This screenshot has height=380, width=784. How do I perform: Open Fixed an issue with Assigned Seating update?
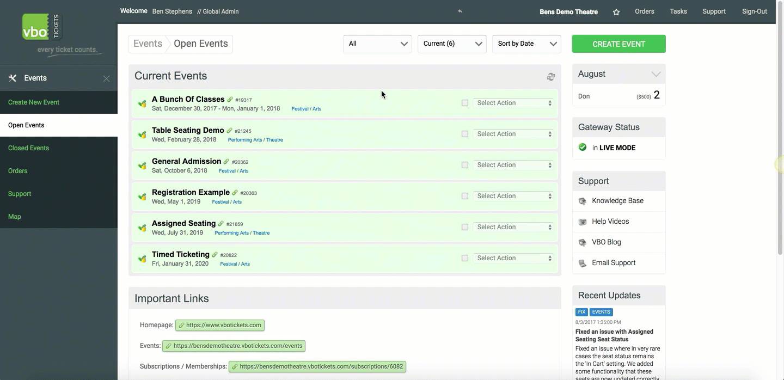(x=614, y=335)
